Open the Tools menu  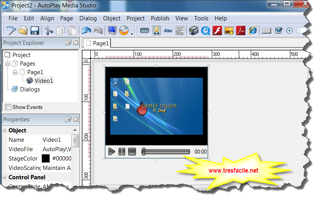coord(201,18)
